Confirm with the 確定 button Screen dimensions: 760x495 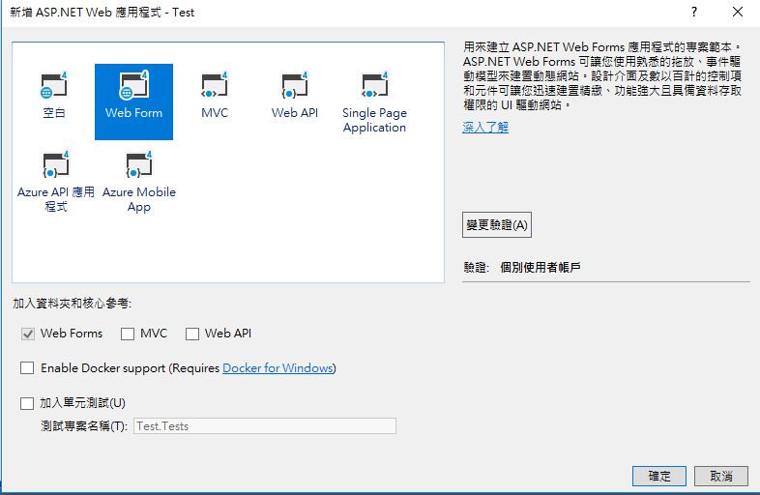click(x=659, y=476)
